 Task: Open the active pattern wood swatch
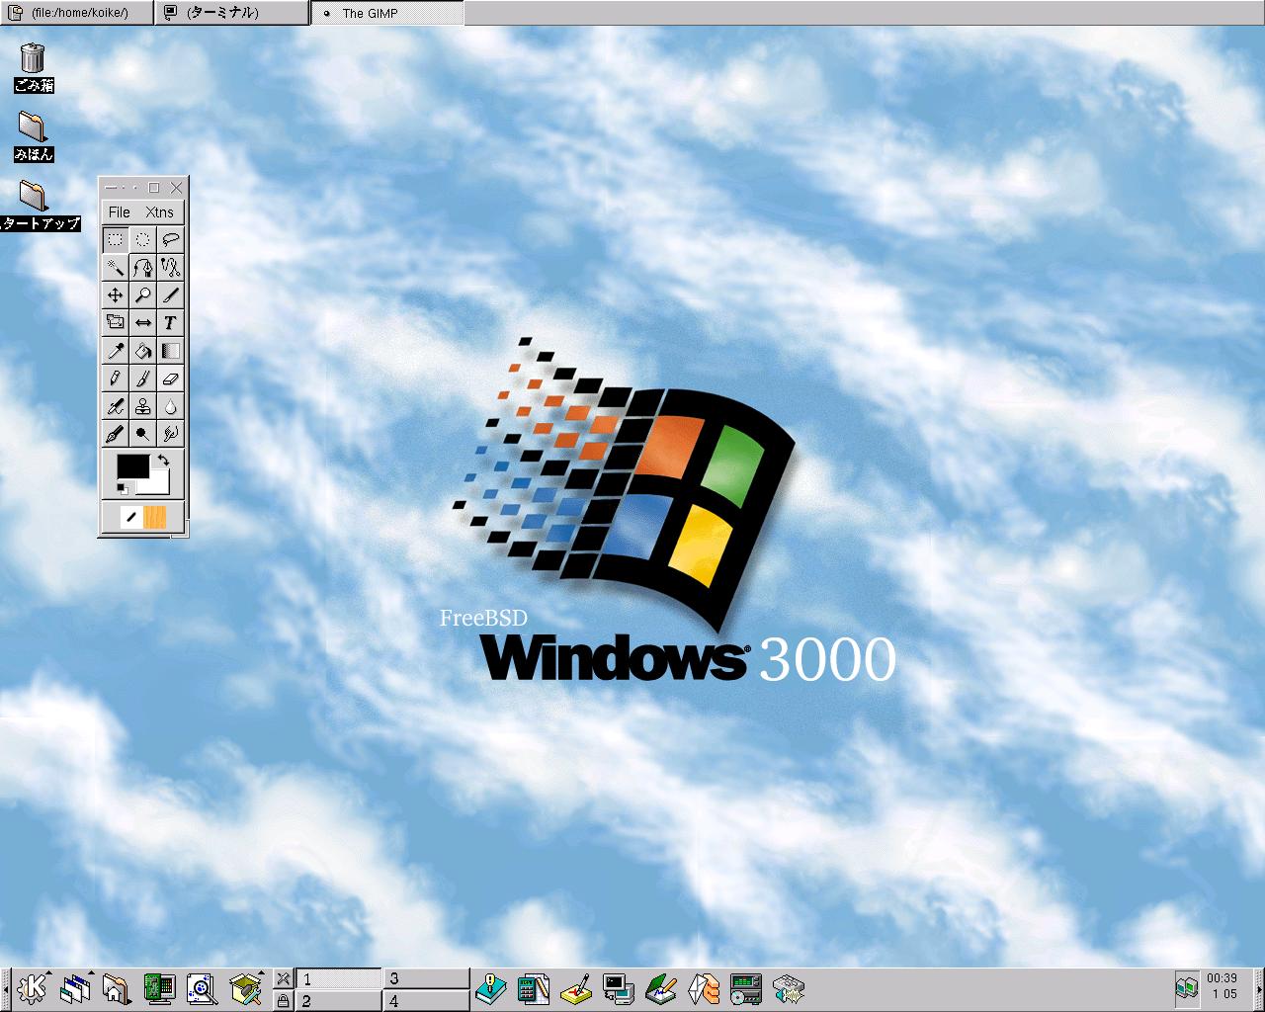[x=155, y=517]
